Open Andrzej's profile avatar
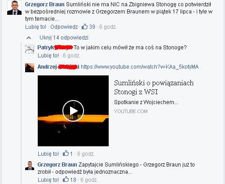This screenshot has height=184, width=225. pyautogui.click(x=30, y=68)
